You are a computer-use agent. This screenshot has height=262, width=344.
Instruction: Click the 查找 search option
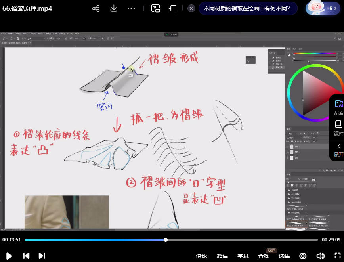pyautogui.click(x=264, y=256)
